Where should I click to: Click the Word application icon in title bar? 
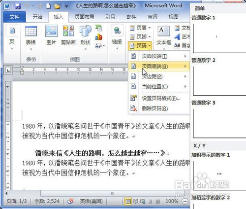click(7, 6)
